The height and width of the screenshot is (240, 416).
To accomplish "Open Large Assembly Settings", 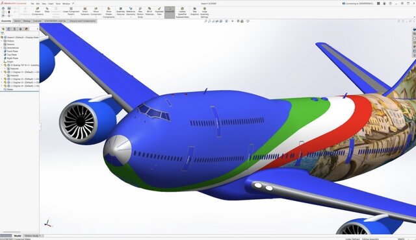I will (x=204, y=13).
